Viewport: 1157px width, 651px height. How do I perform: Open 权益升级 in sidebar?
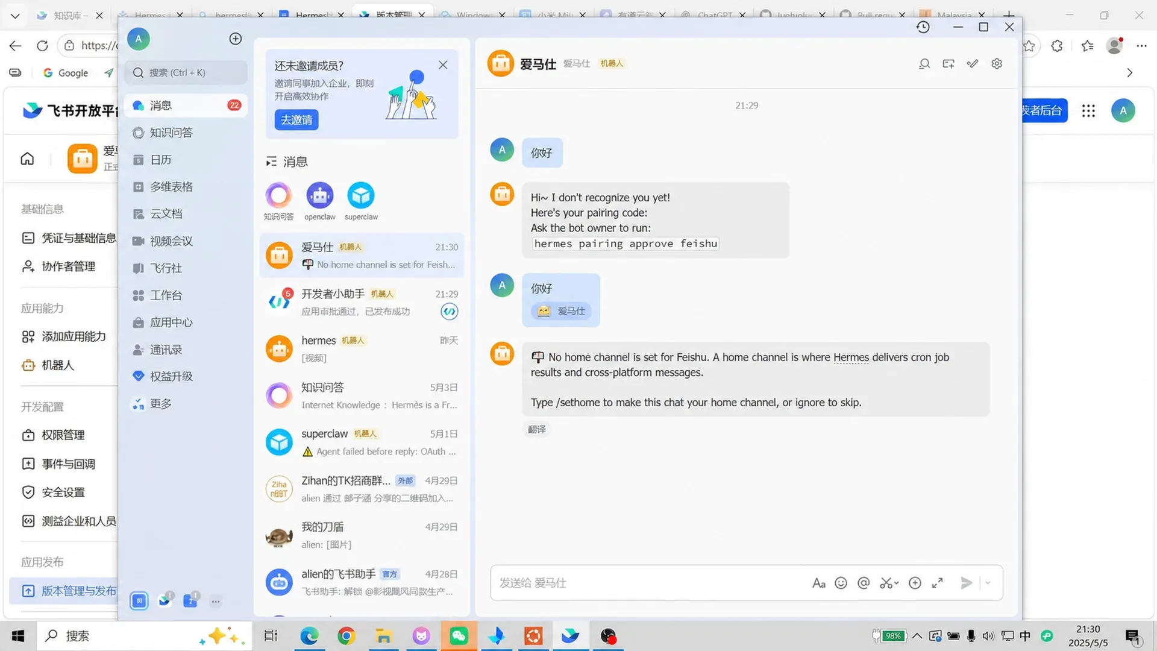pos(186,377)
